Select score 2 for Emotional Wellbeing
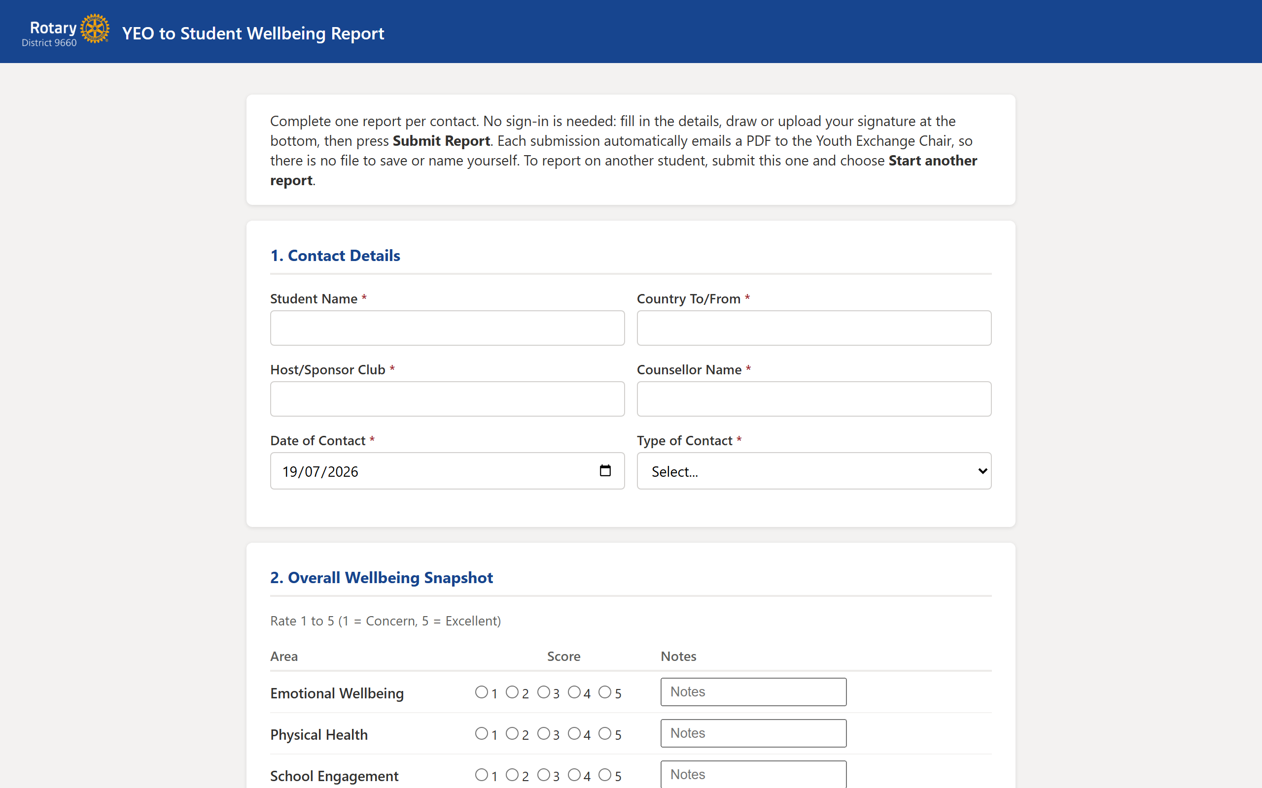This screenshot has width=1262, height=788. [512, 692]
